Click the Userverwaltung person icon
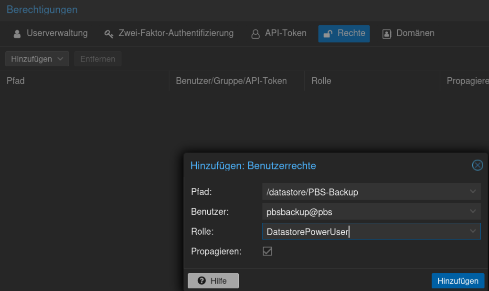The width and height of the screenshot is (489, 291). click(x=17, y=34)
